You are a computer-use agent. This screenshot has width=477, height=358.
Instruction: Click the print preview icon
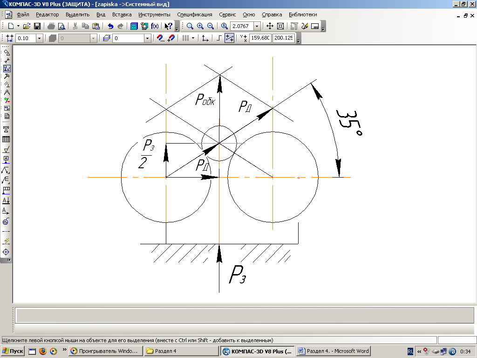point(61,26)
